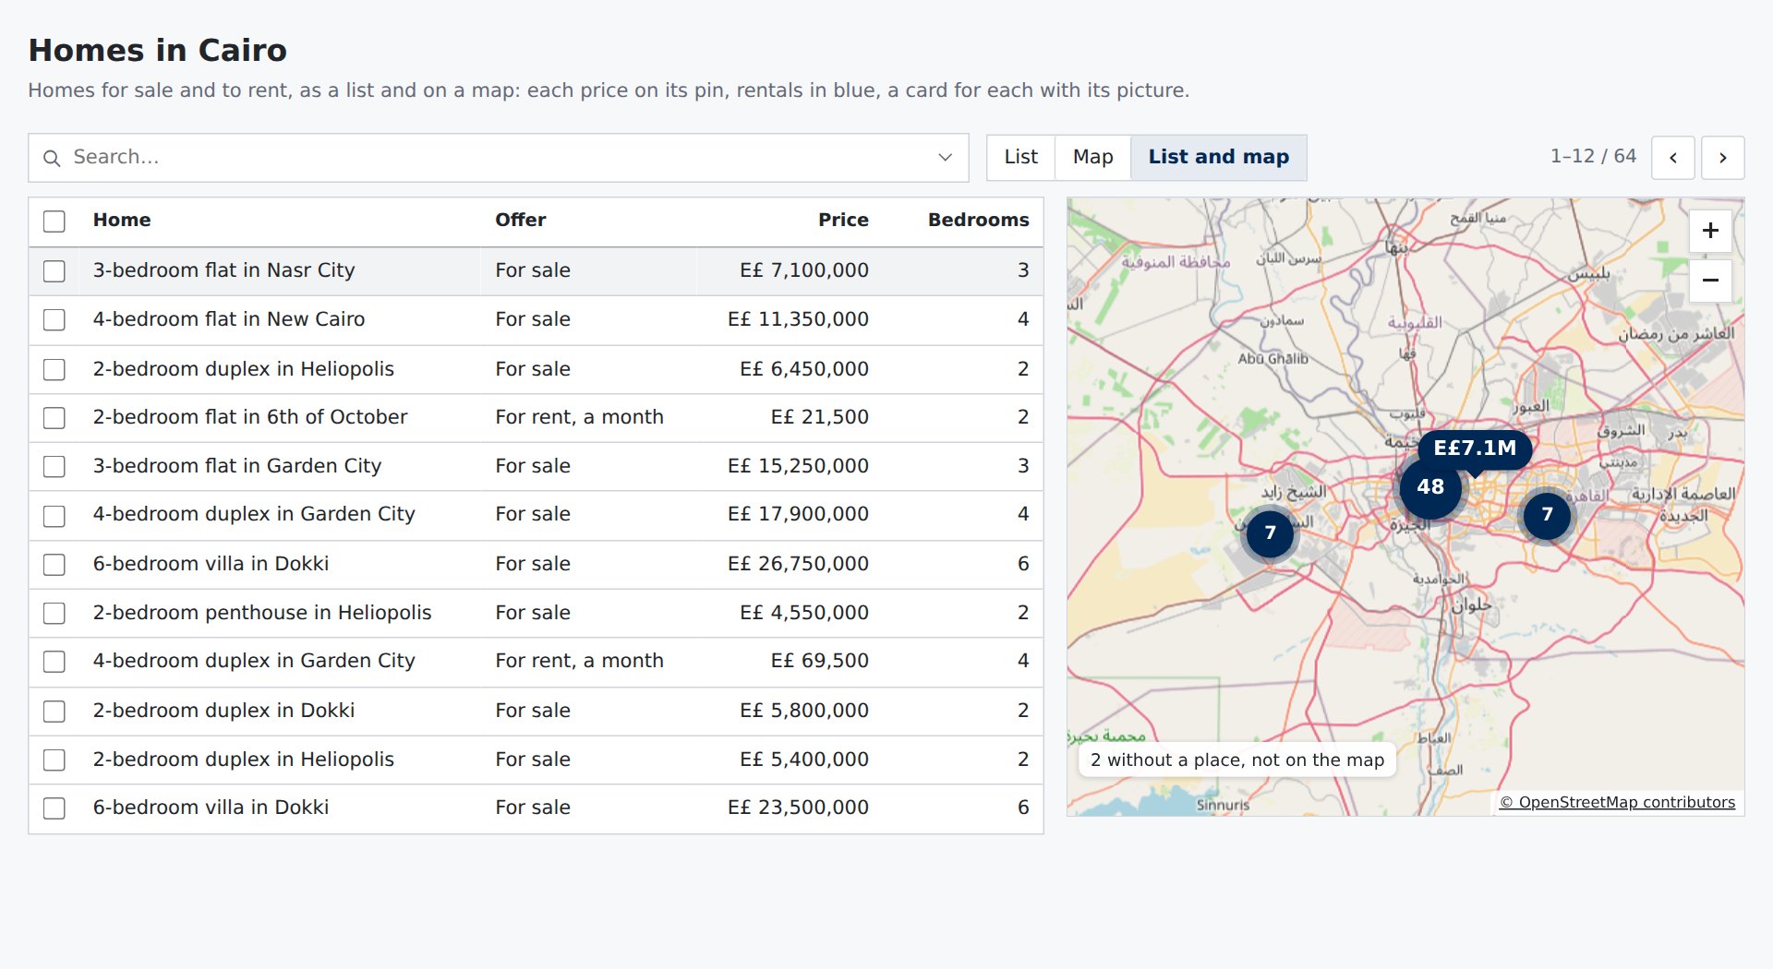Screen dimensions: 1773x969
Task: Zoom out on the map
Action: click(x=1710, y=281)
